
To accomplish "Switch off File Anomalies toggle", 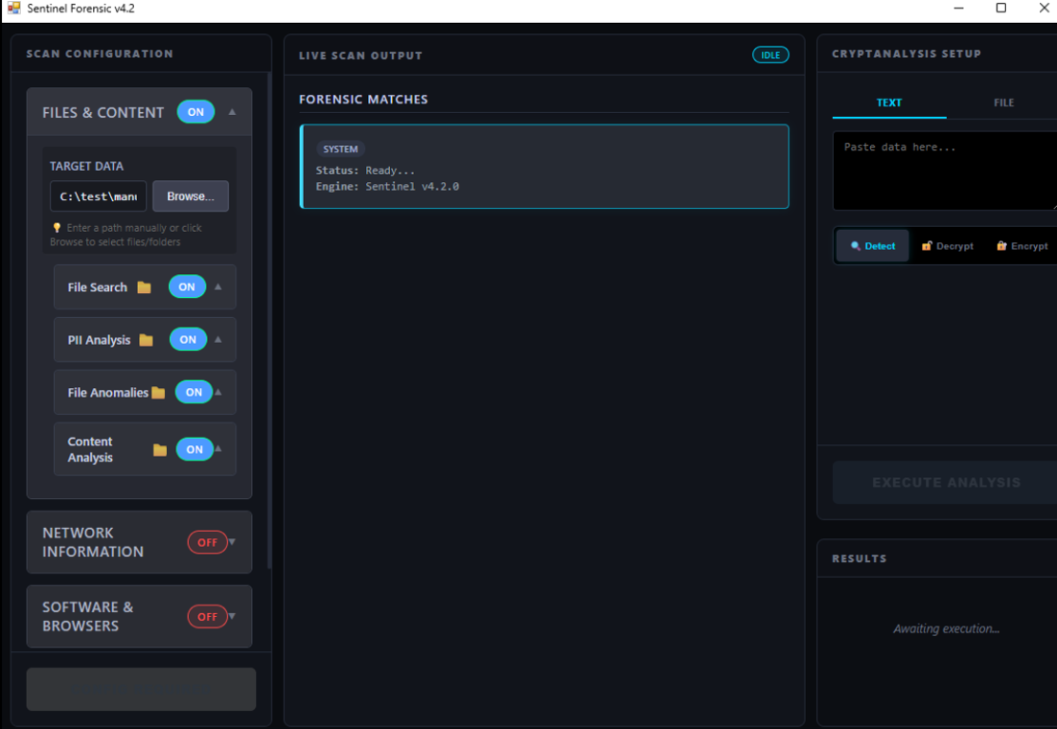I will pyautogui.click(x=194, y=392).
